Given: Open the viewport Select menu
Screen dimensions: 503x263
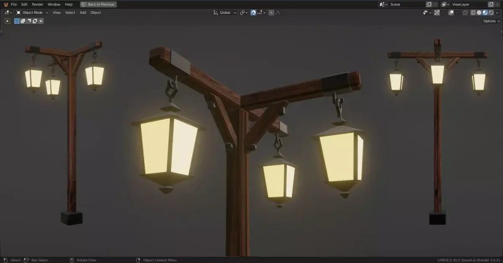Looking at the screenshot, I should [x=70, y=13].
